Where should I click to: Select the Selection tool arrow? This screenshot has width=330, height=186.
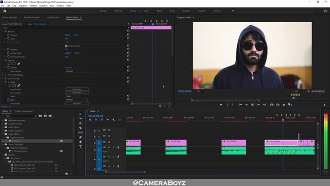coord(80,114)
